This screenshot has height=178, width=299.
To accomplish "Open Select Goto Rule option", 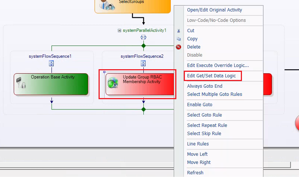I will click(x=204, y=115).
